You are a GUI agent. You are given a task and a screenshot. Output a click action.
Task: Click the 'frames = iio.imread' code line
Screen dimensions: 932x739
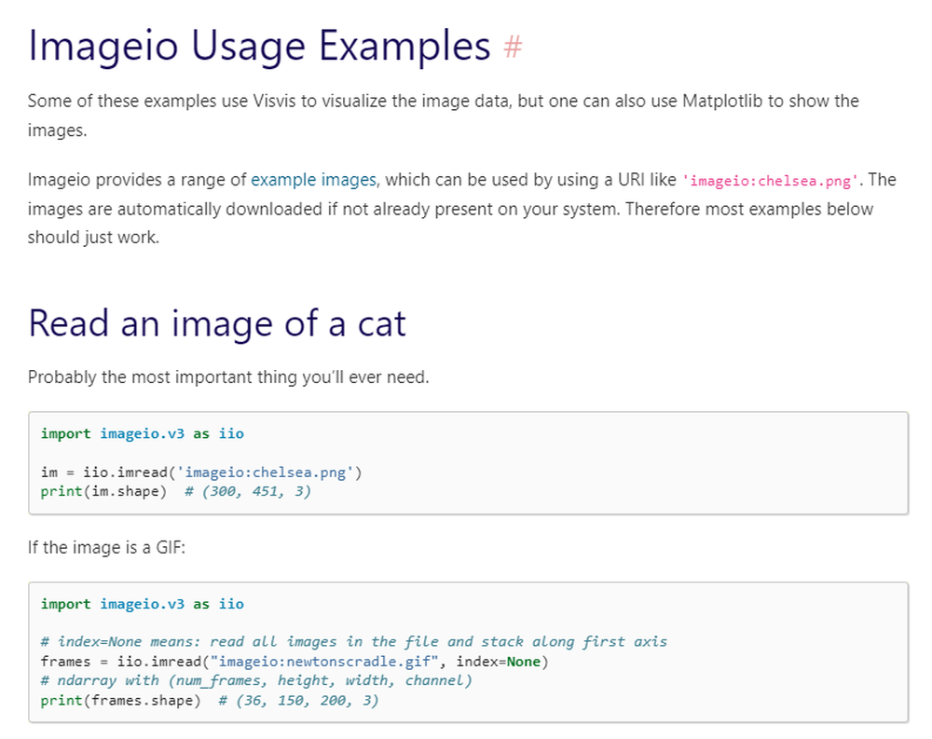(x=295, y=662)
